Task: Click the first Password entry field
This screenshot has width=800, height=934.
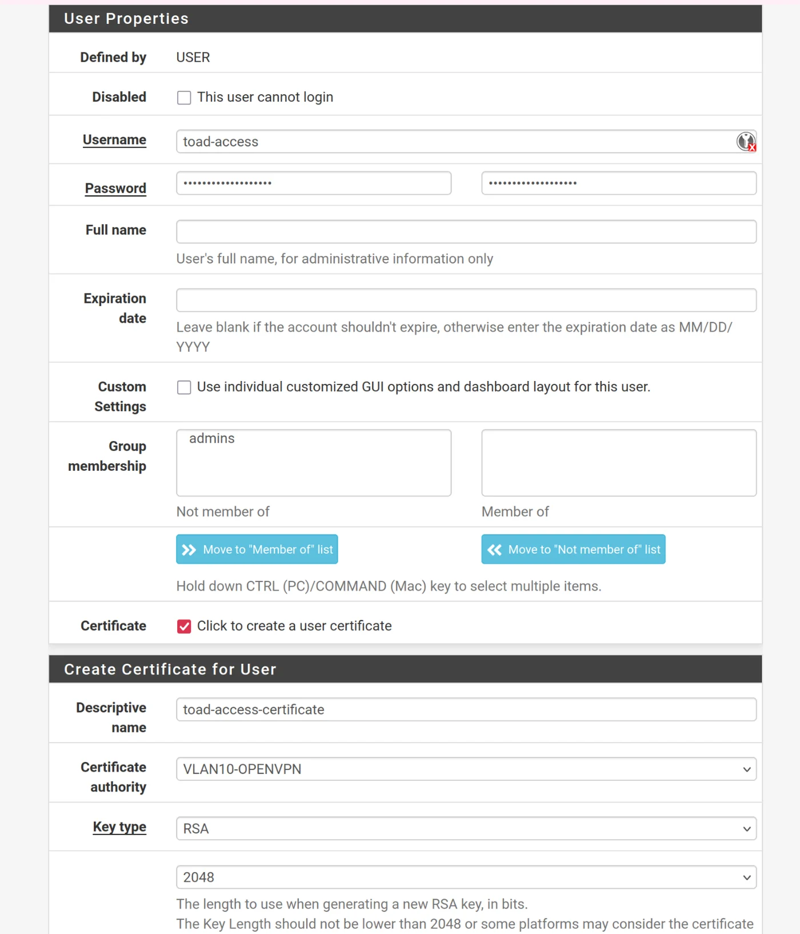Action: pyautogui.click(x=313, y=183)
